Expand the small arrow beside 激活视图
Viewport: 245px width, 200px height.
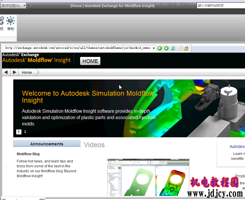[x=29, y=5]
